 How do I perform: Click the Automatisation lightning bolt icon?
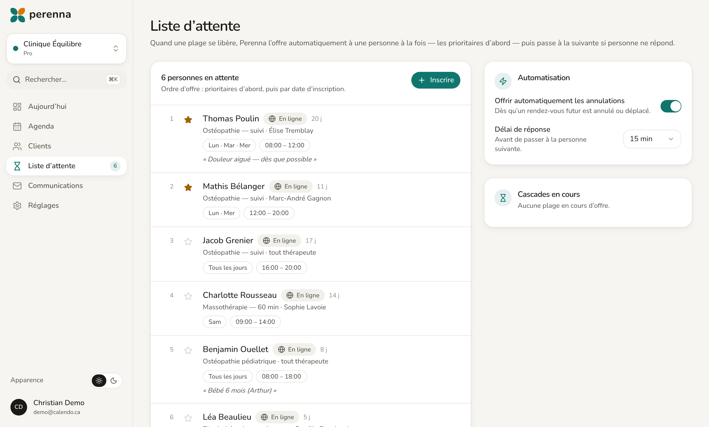point(503,81)
